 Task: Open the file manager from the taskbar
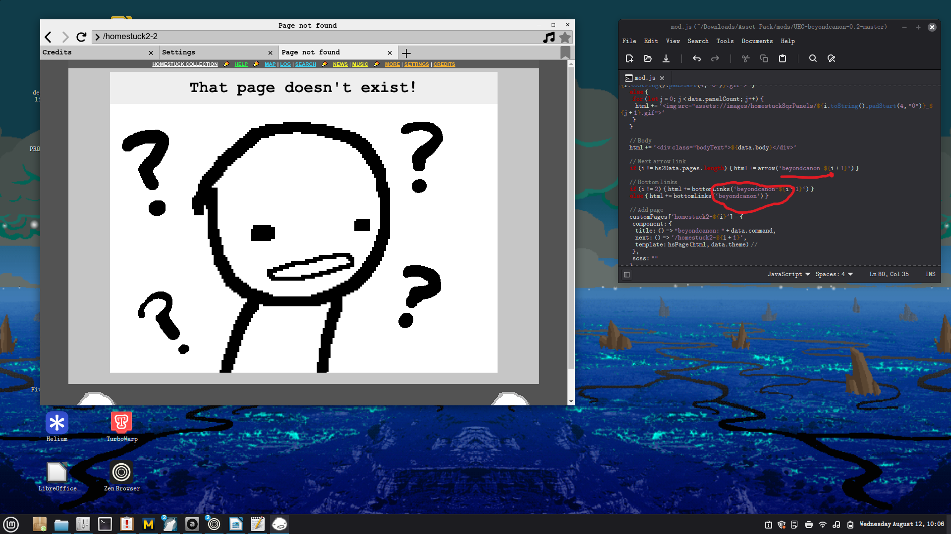61,524
